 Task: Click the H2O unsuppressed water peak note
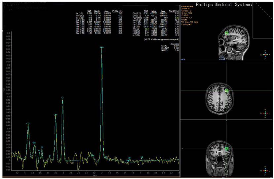click(161, 40)
